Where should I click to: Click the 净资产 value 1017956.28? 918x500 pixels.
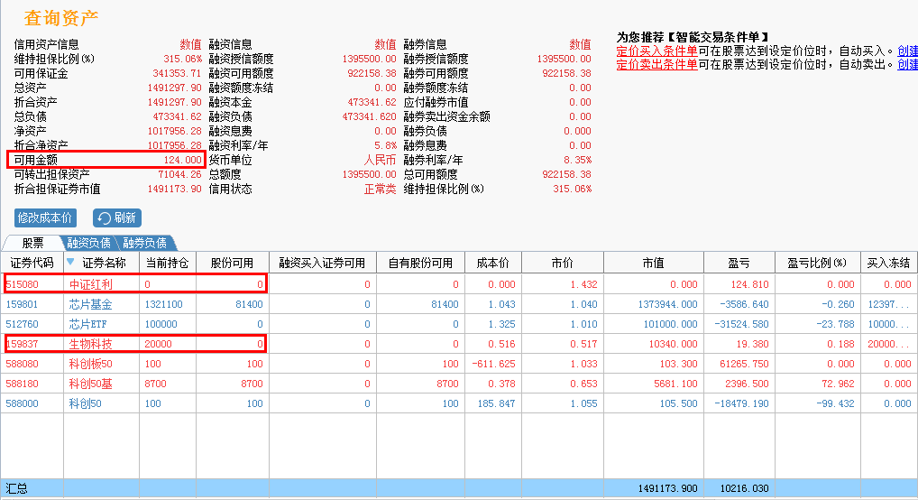(x=174, y=131)
